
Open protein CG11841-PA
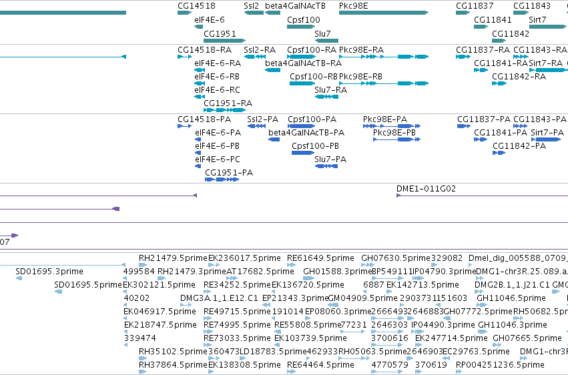[x=501, y=133]
